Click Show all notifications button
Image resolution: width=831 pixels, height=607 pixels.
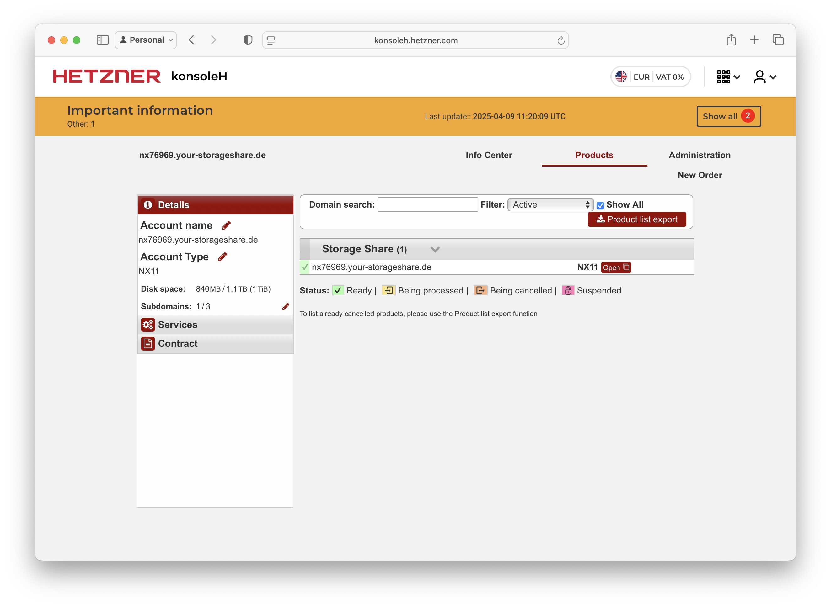click(728, 116)
